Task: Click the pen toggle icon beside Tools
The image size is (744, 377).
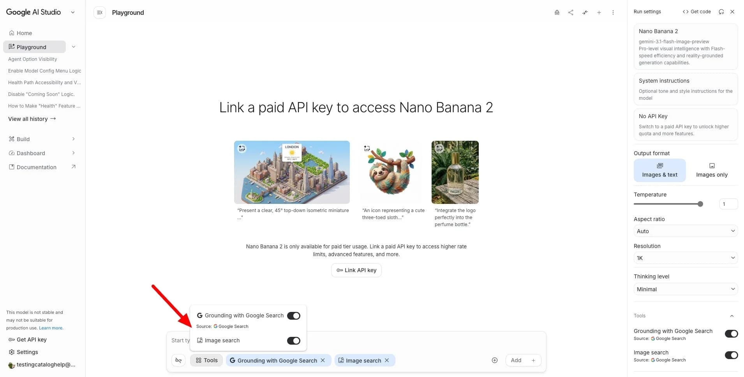Action: click(178, 360)
